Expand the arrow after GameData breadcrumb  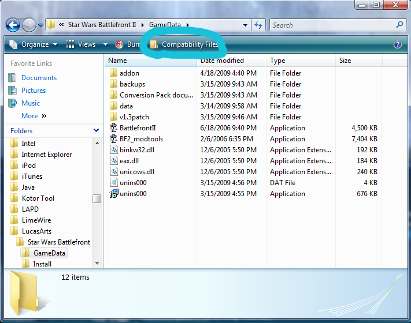tap(188, 25)
